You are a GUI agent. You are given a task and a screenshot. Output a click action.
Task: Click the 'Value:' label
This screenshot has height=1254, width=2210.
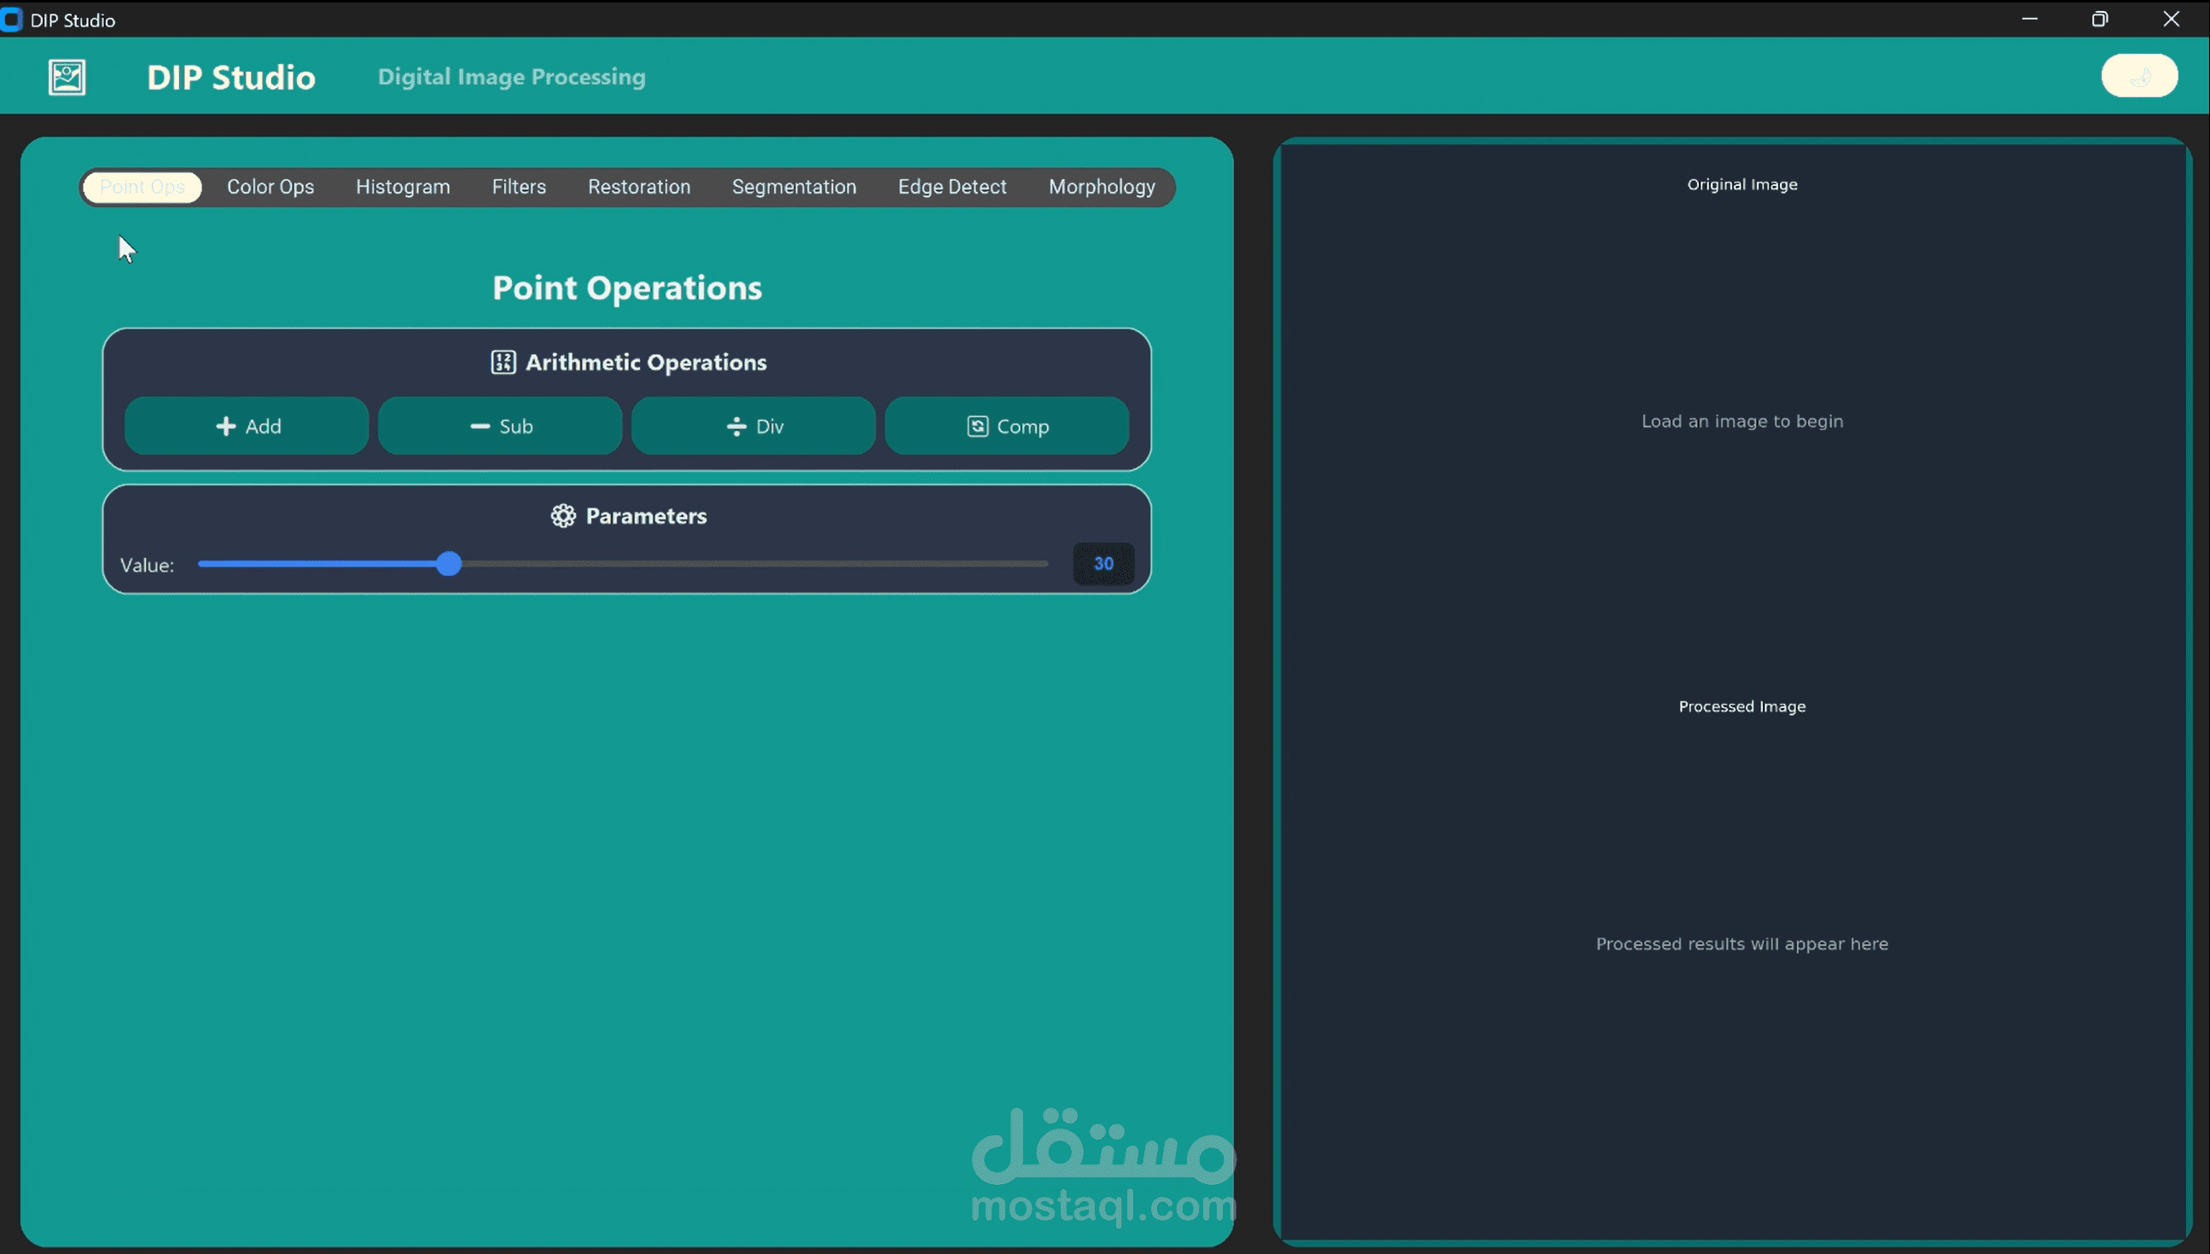(148, 565)
